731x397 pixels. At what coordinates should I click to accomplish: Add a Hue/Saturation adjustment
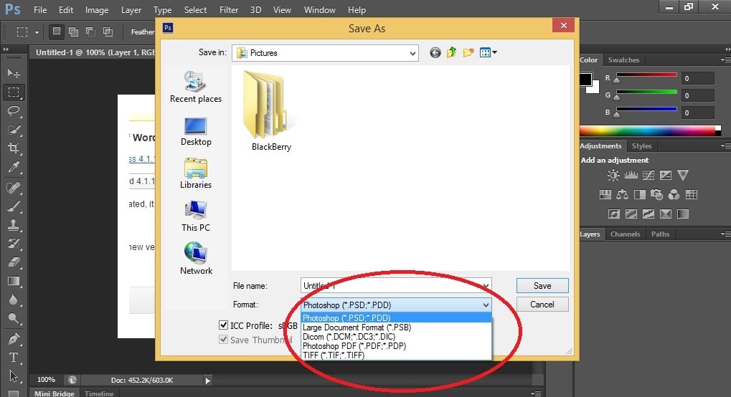click(605, 195)
